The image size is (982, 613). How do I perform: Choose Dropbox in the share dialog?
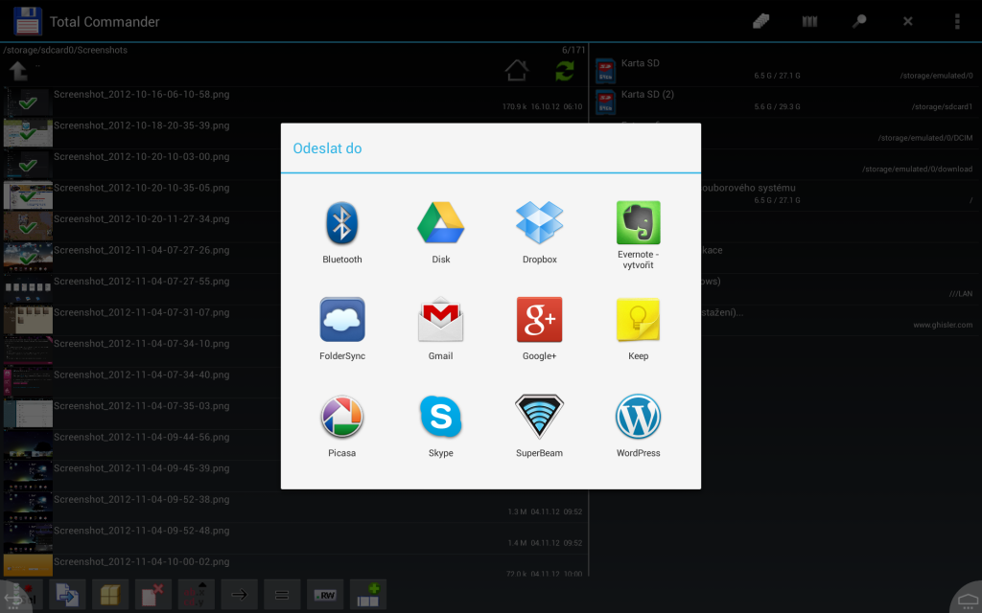(539, 233)
